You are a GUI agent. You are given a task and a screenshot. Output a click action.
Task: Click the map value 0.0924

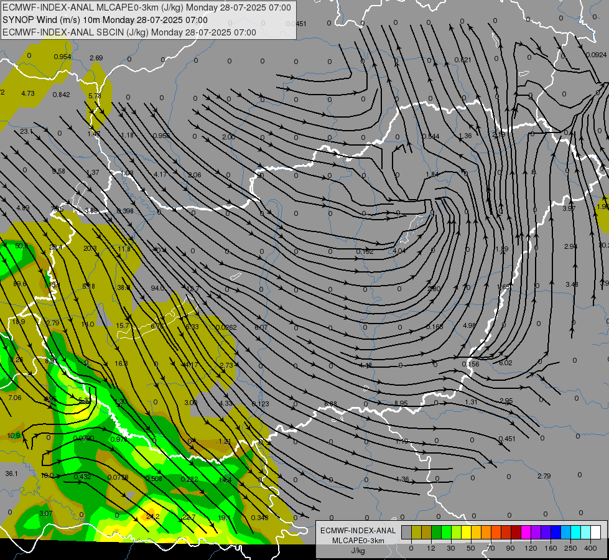pyautogui.click(x=596, y=55)
